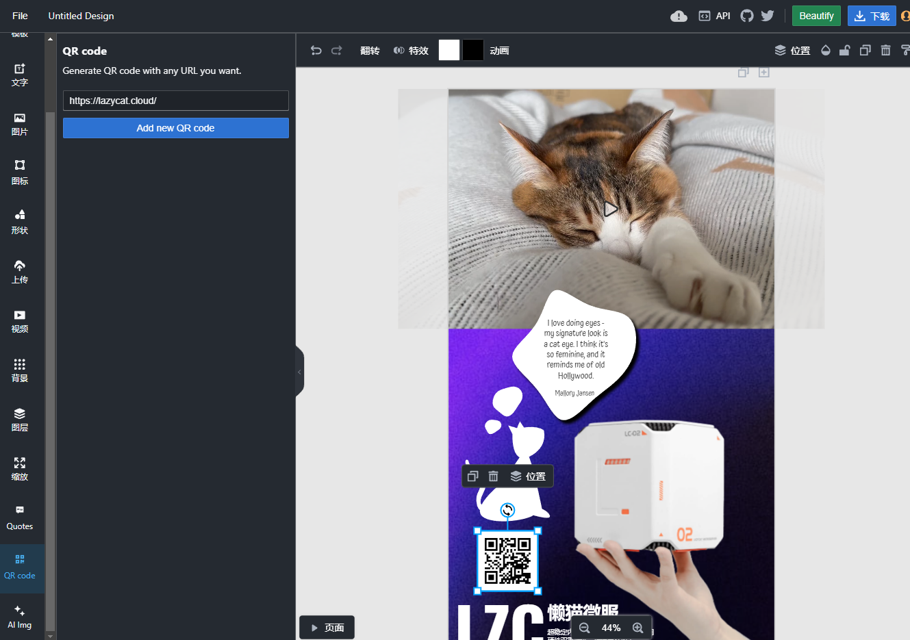
Task: Expand the 页面 pages panel
Action: [x=327, y=628]
